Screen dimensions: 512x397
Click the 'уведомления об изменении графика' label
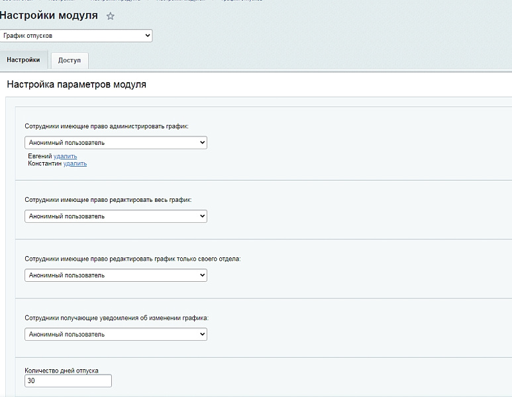pos(117,318)
